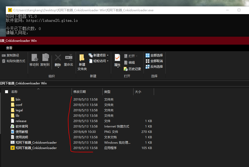Screen dimensions: 249x167
Task: Click the bin folder name
Action: [x=18, y=99]
